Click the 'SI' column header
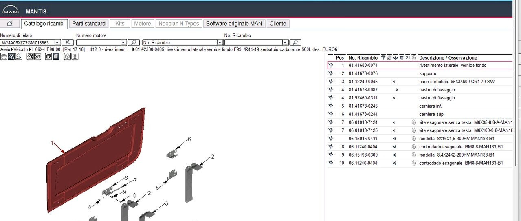521x221 pixels. 407,58
